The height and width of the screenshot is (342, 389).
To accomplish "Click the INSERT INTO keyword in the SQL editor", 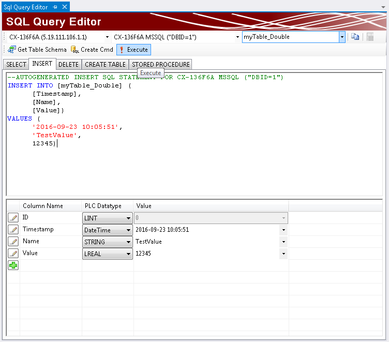I will coord(31,85).
